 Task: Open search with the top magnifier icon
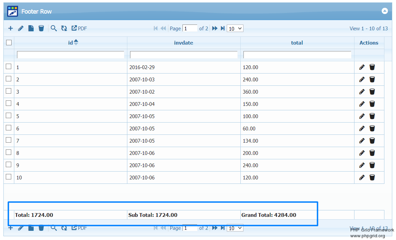[x=53, y=28]
